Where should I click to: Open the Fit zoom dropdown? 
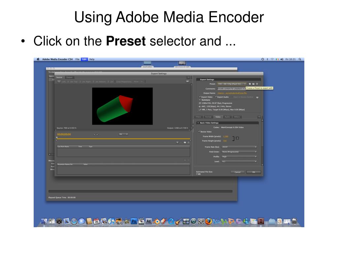123,134
